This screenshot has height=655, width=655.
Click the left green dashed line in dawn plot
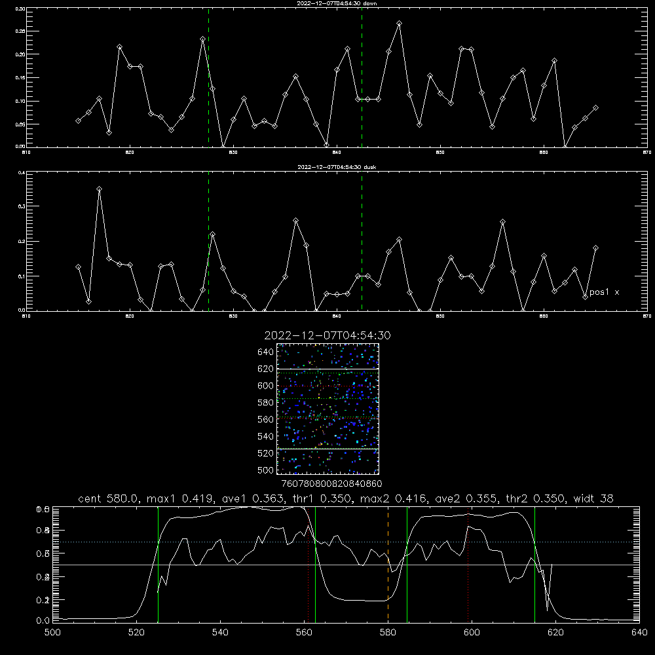[x=208, y=77]
